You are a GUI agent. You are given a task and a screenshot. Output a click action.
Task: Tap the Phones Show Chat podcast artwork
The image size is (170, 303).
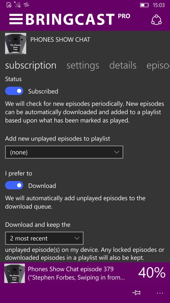(x=15, y=44)
